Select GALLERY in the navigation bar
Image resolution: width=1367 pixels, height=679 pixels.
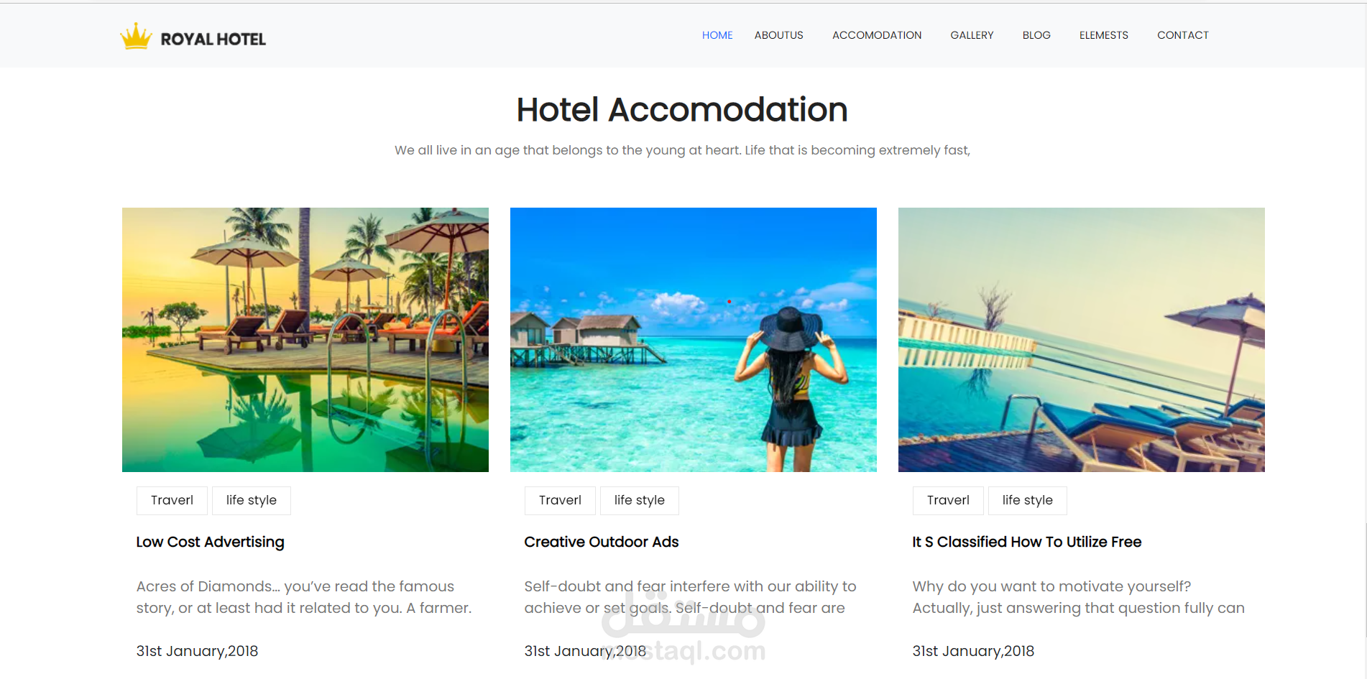click(972, 35)
